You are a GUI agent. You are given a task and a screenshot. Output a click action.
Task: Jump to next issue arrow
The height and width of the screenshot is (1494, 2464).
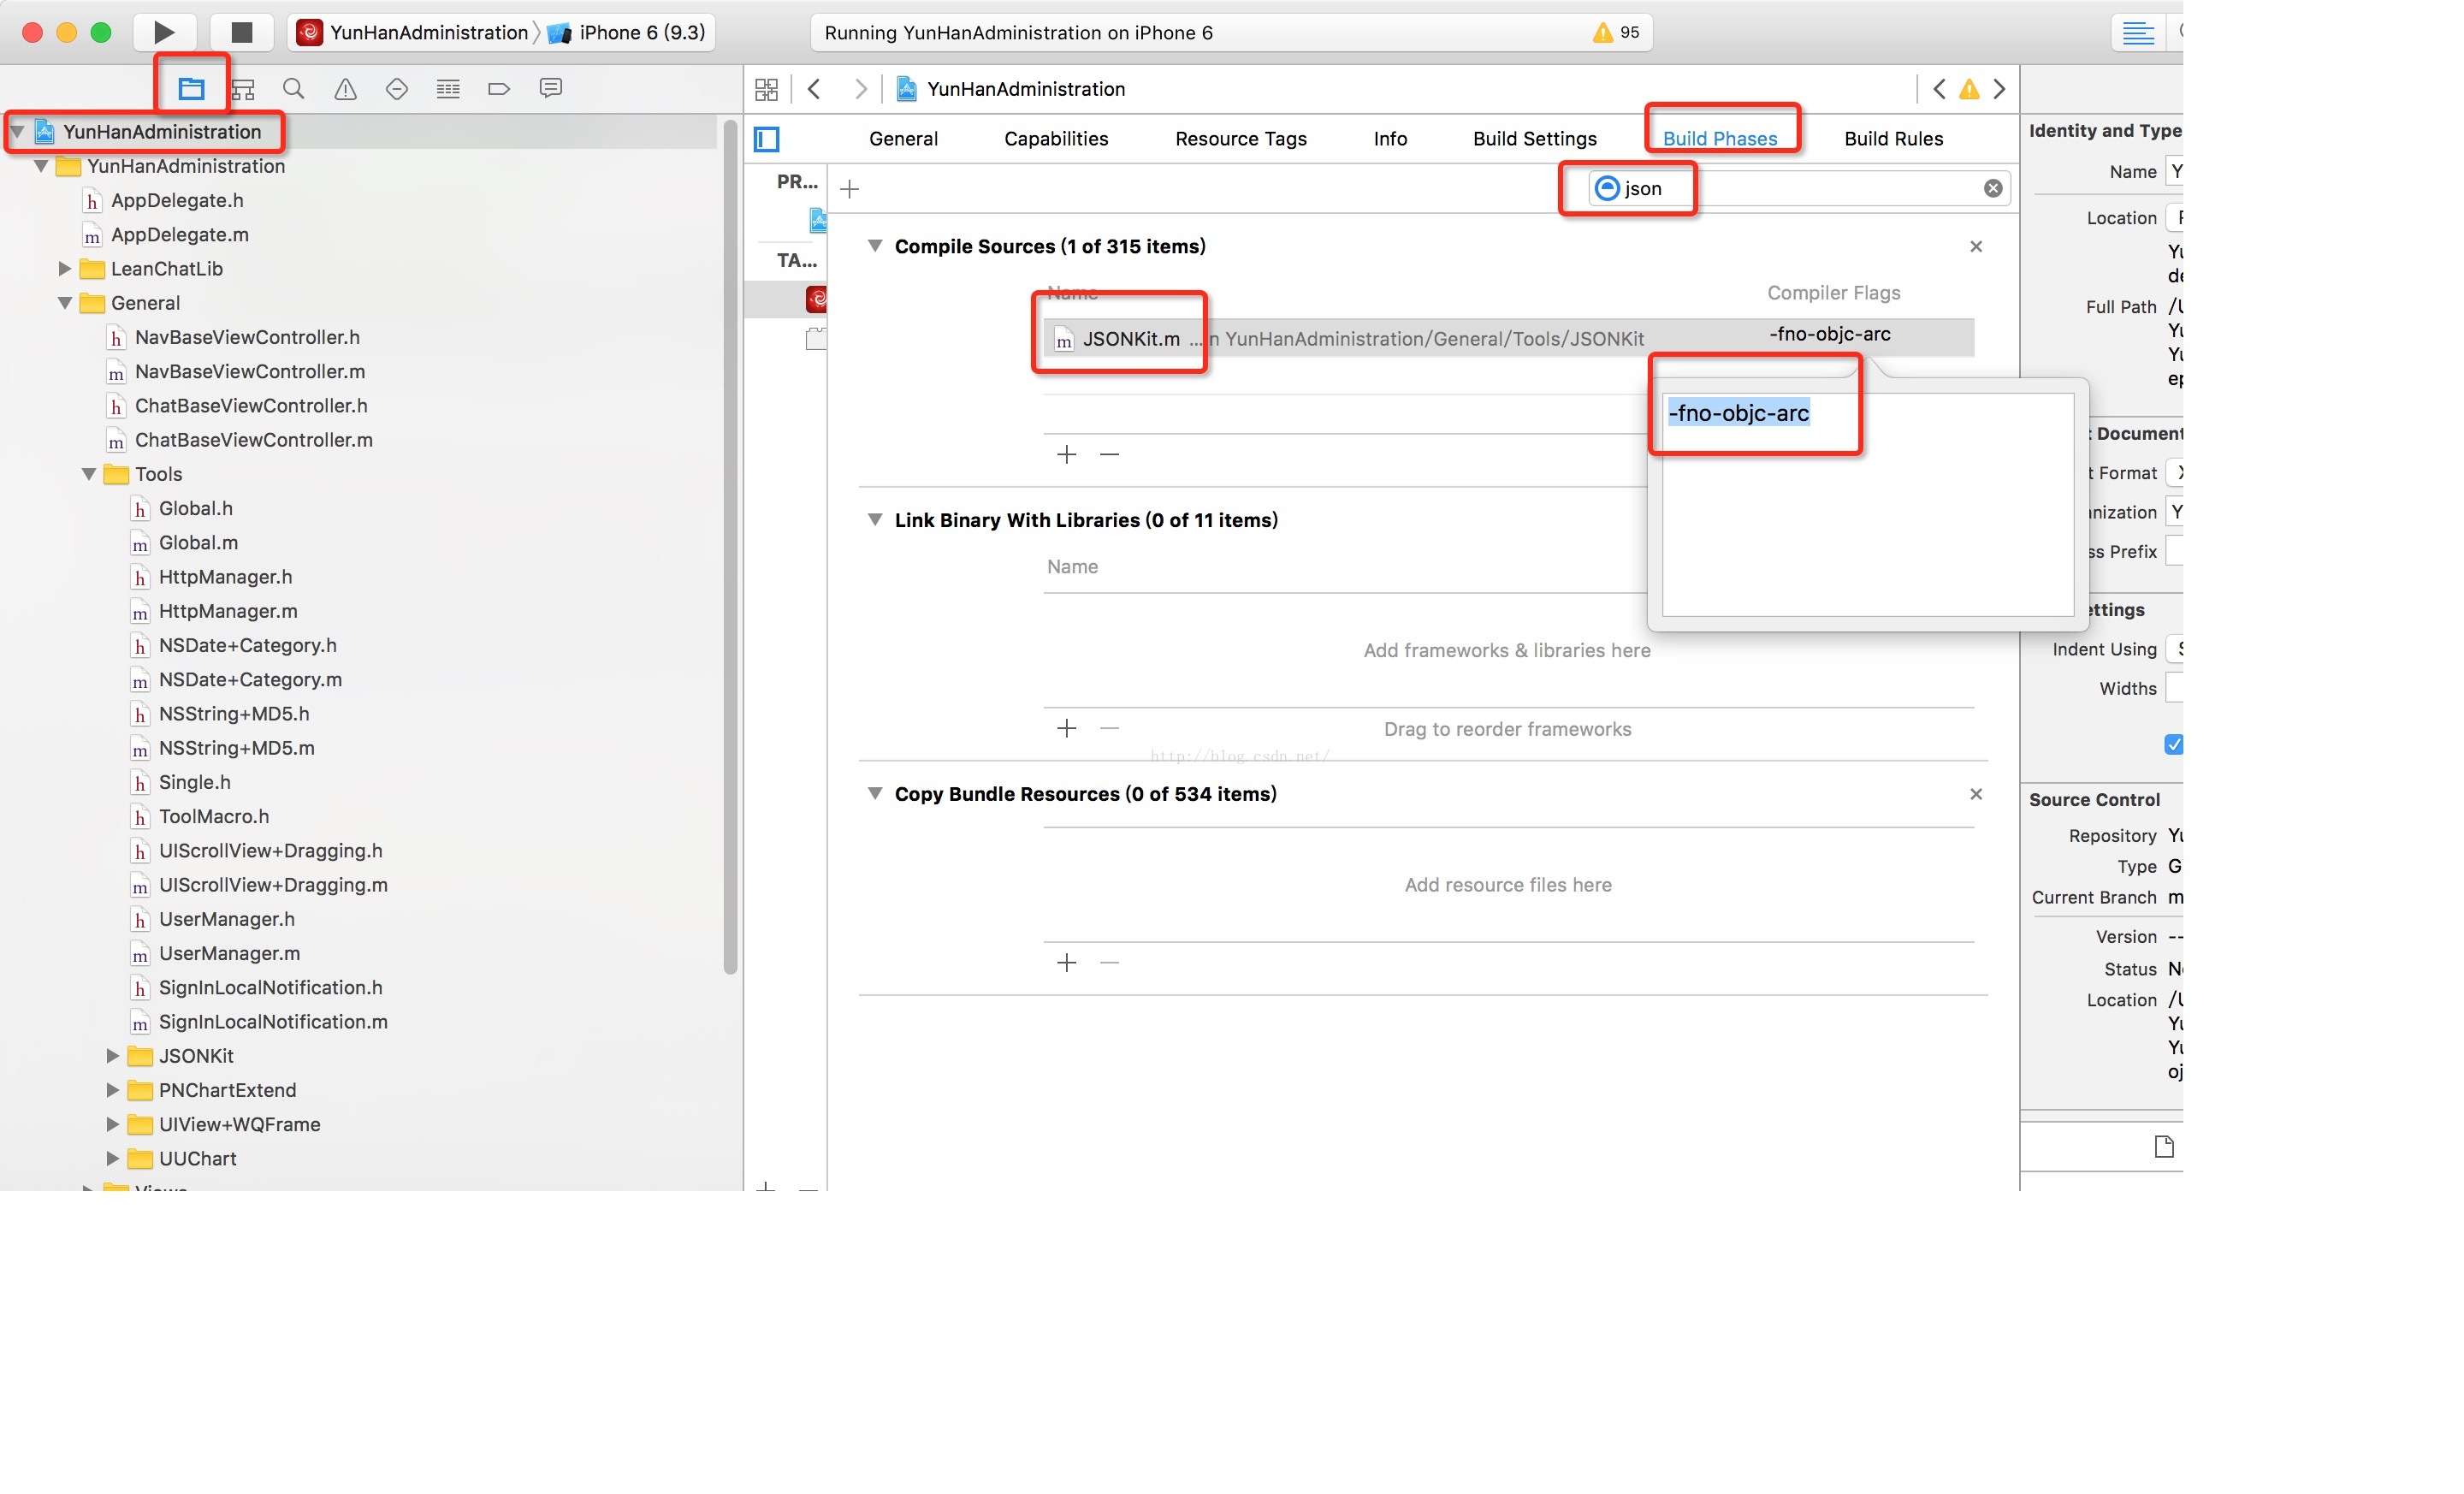coord(1999,89)
